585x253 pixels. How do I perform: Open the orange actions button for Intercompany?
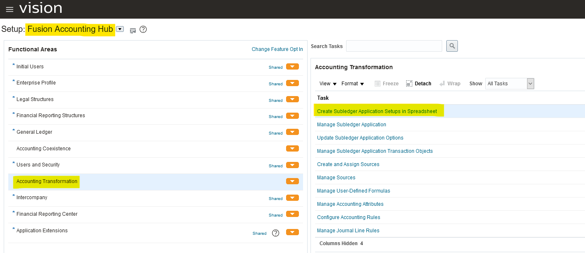[x=292, y=198]
